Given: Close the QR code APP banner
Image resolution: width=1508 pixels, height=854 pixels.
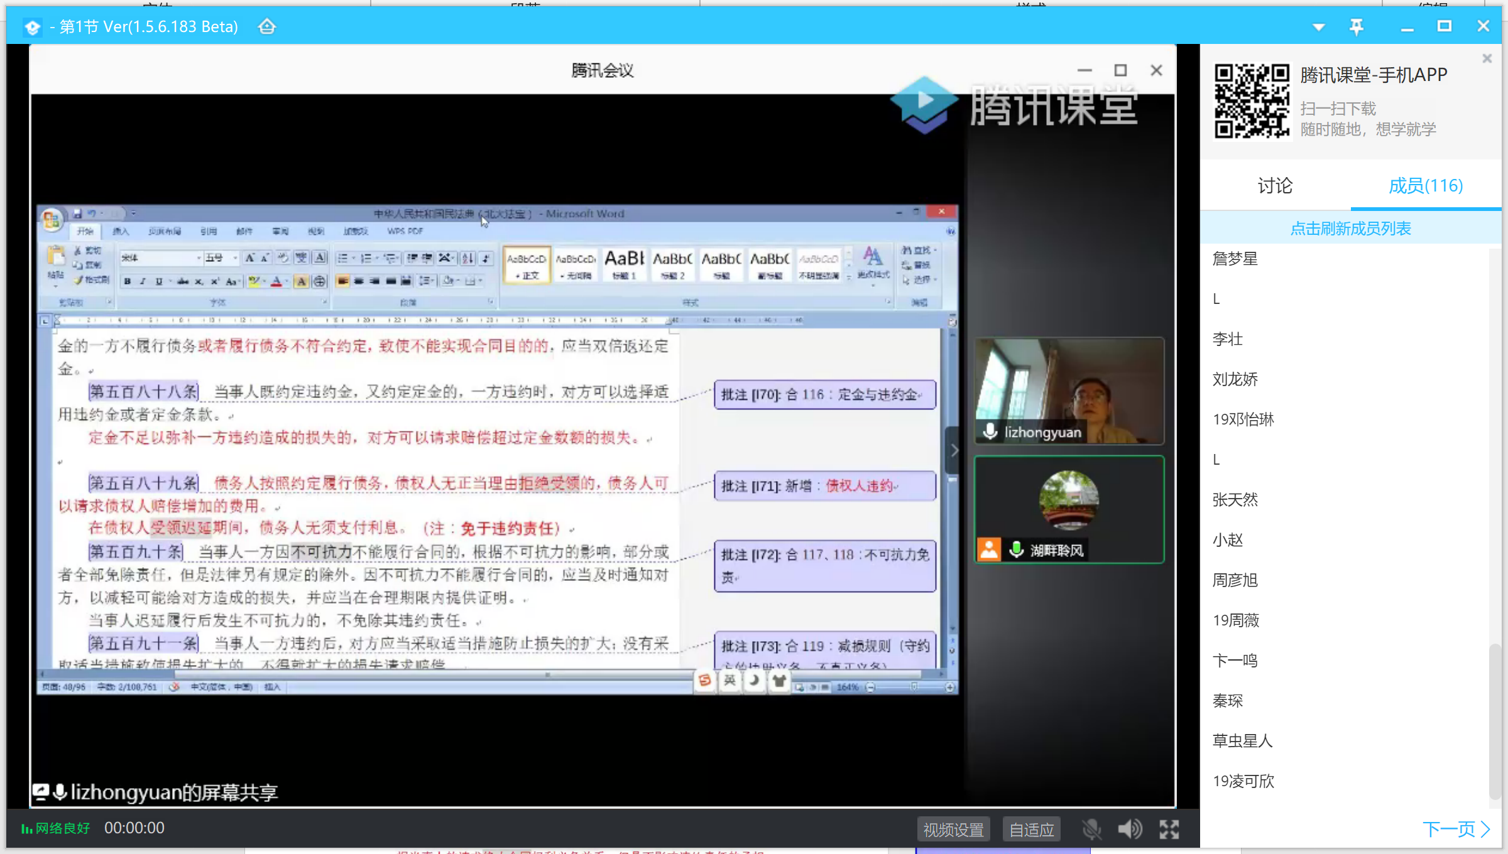Looking at the screenshot, I should click(1487, 58).
